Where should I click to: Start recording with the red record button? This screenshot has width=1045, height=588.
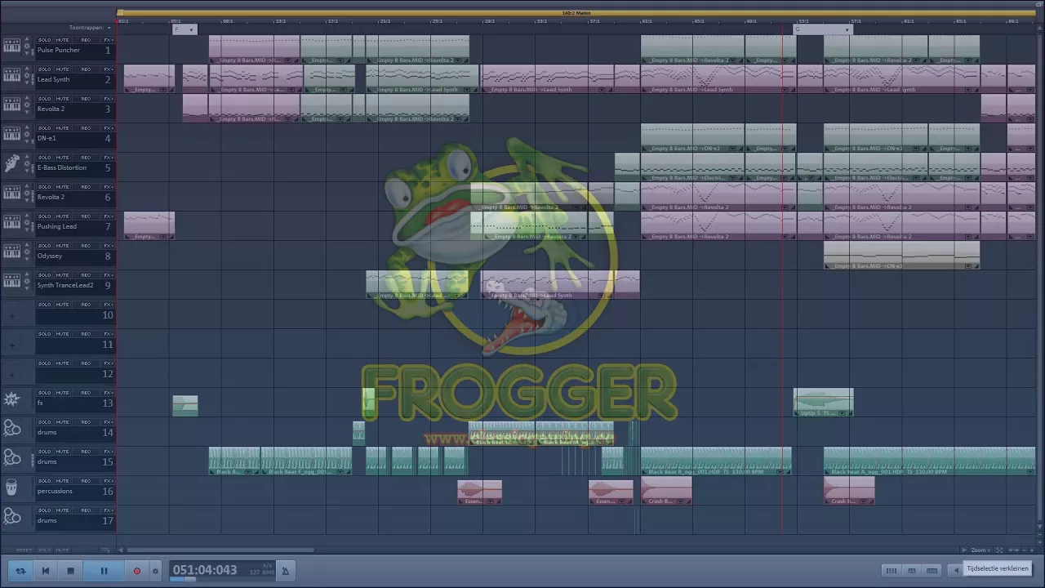point(136,571)
